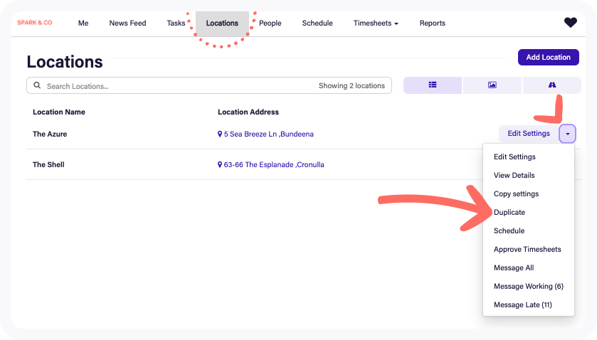Choose Message Late (11) option
This screenshot has height=340, width=597.
click(x=522, y=305)
